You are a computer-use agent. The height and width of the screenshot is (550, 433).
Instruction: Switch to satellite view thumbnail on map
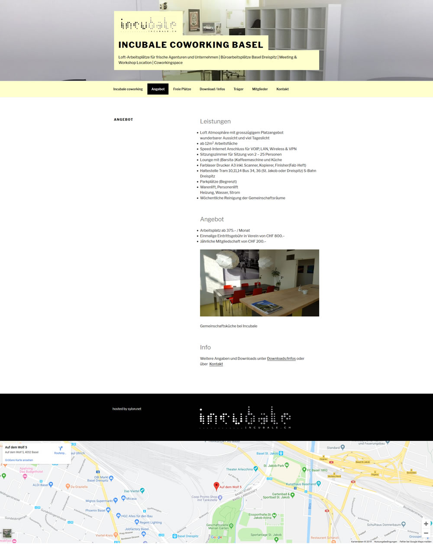[7, 533]
